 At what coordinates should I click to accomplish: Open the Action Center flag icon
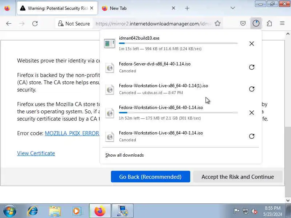tap(236, 211)
